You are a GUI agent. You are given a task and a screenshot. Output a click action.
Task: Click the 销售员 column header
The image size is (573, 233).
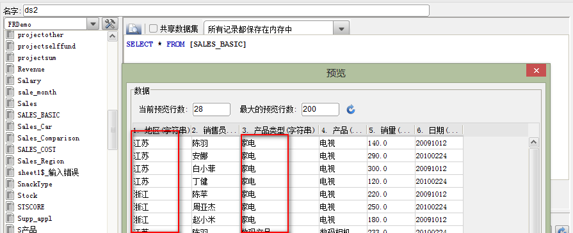(x=215, y=130)
